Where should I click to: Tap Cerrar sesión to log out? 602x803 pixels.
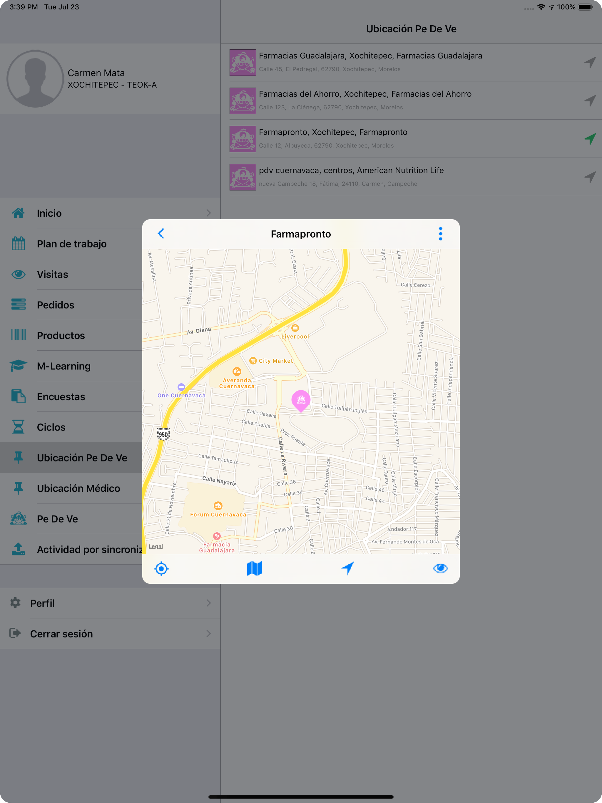tap(110, 634)
